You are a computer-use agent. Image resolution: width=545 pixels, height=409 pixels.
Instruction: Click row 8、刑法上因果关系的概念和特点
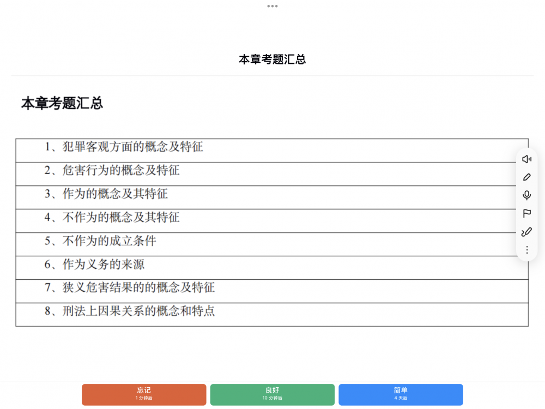[272, 315]
